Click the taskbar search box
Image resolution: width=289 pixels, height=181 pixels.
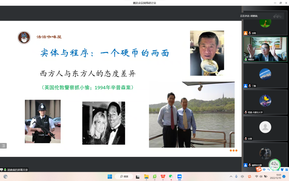pos(124,176)
